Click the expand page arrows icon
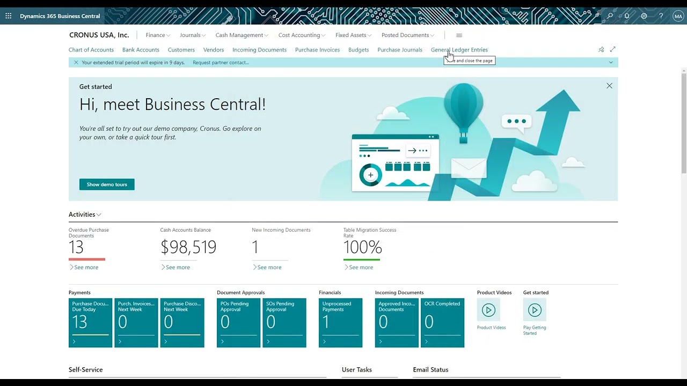 click(613, 49)
